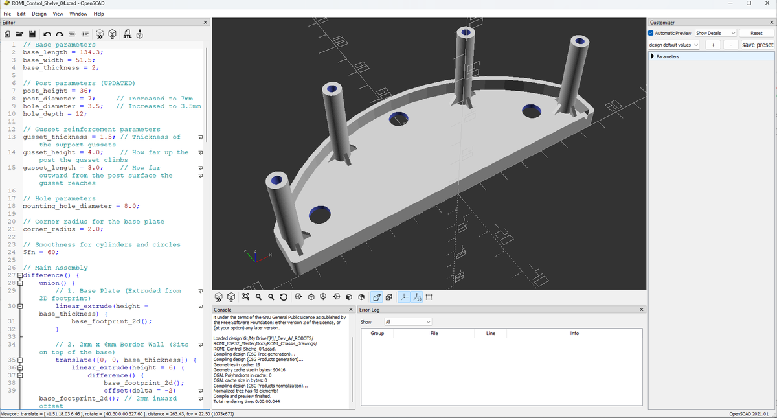The height and width of the screenshot is (418, 777).
Task: Collapse the difference() block at line 37
Action: (x=19, y=375)
